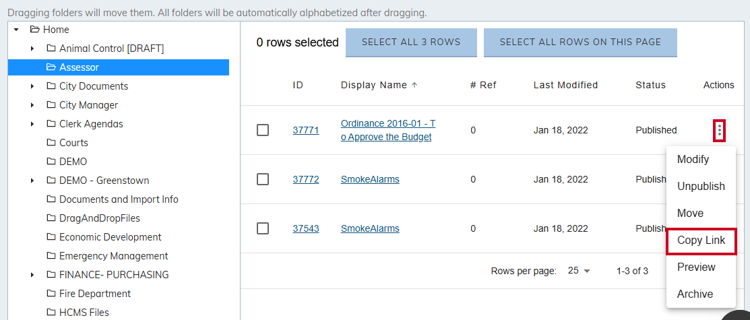Choose Move from the actions menu
The image size is (750, 320).
coord(701,214)
